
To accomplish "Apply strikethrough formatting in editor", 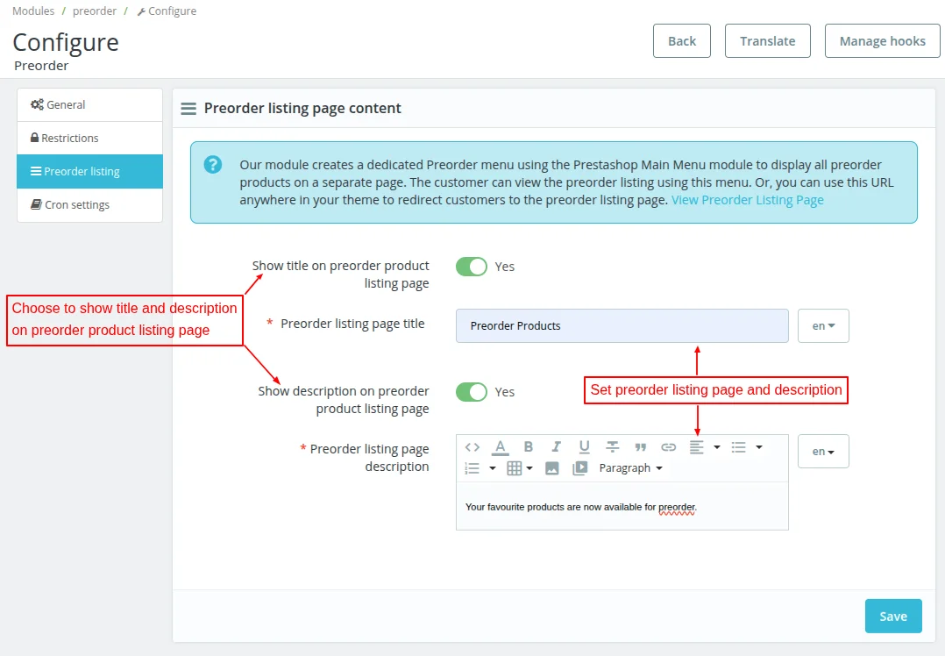I will 613,447.
